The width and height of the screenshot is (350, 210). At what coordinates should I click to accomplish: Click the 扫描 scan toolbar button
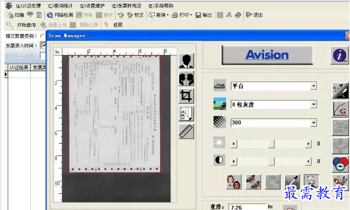point(15,15)
